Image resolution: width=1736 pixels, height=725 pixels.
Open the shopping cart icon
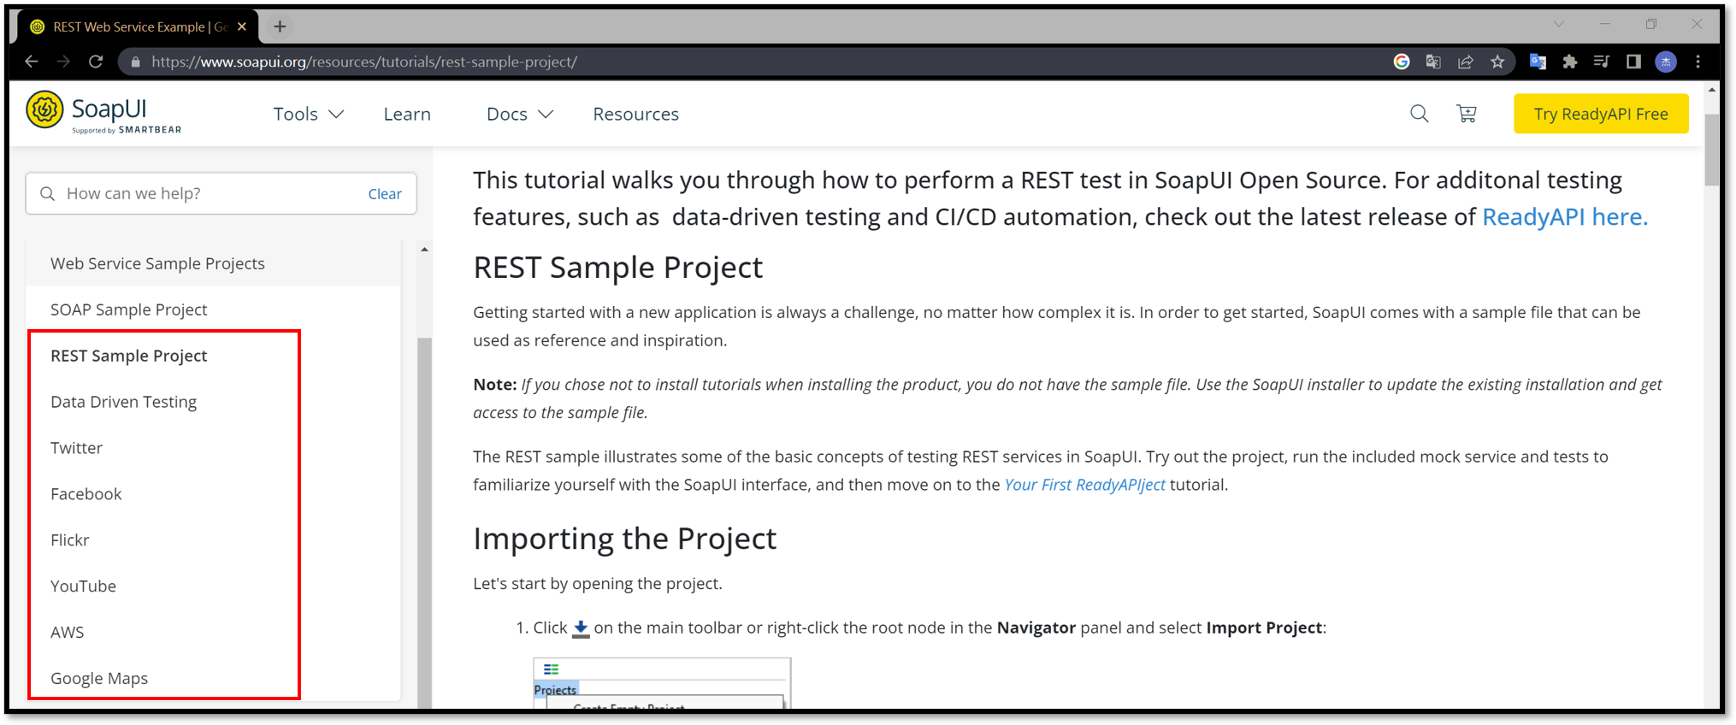pos(1467,114)
